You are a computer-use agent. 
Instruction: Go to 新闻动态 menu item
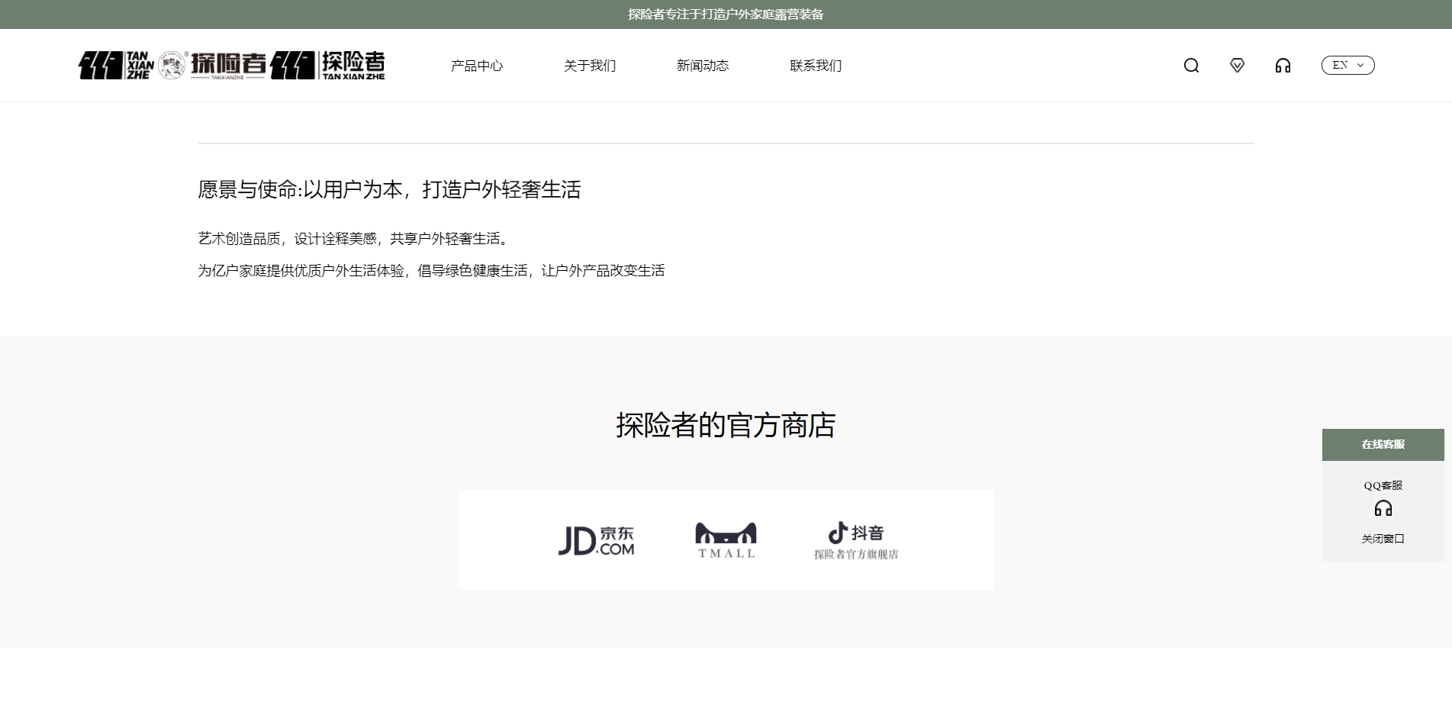(x=703, y=66)
